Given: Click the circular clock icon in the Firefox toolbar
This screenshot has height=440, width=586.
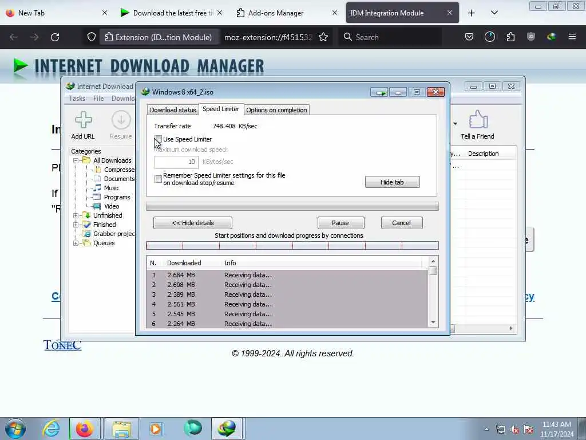Looking at the screenshot, I should (x=490, y=37).
